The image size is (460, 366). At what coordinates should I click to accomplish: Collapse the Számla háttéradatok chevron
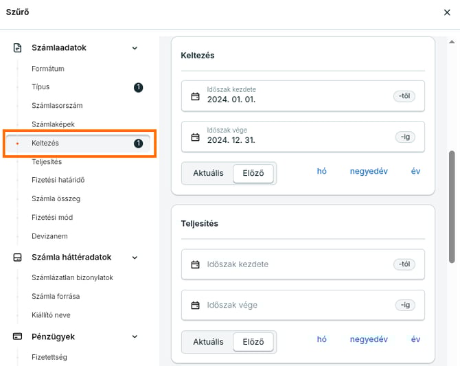coord(135,258)
